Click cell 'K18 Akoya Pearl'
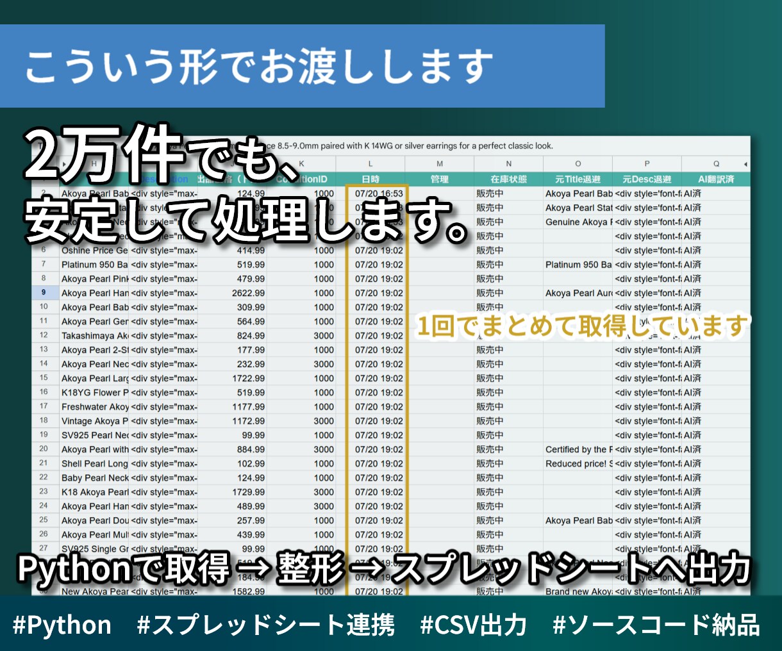This screenshot has height=651, width=782. pos(95,492)
